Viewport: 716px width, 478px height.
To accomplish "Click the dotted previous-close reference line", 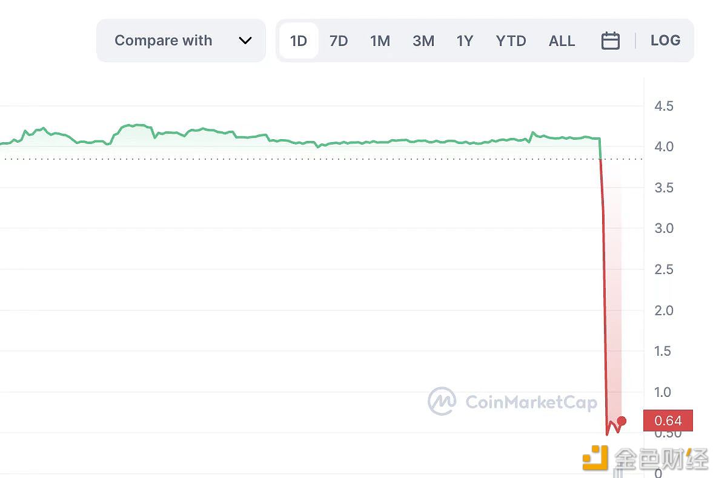I will tap(303, 159).
